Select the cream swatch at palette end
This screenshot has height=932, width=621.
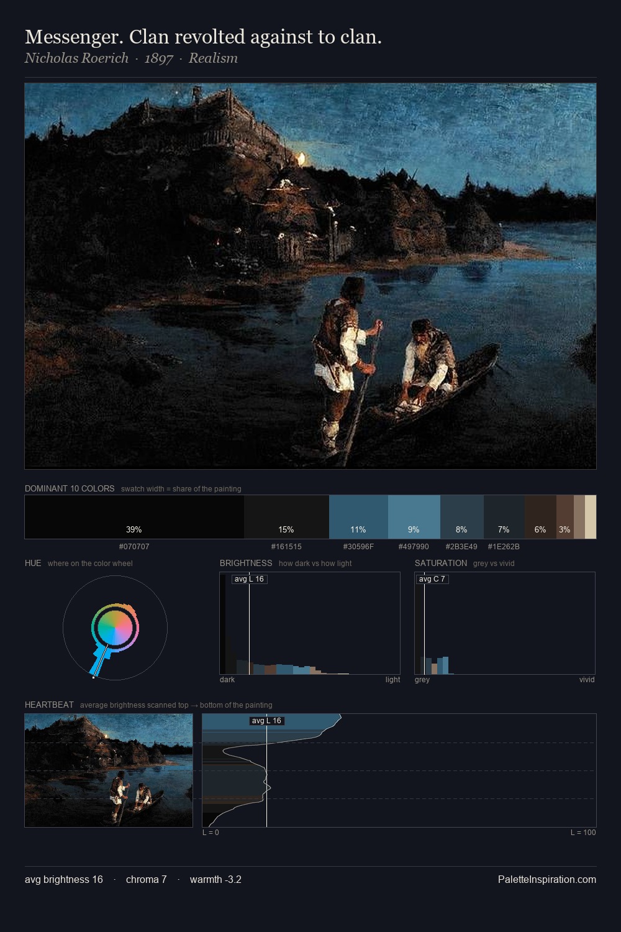[x=591, y=517]
